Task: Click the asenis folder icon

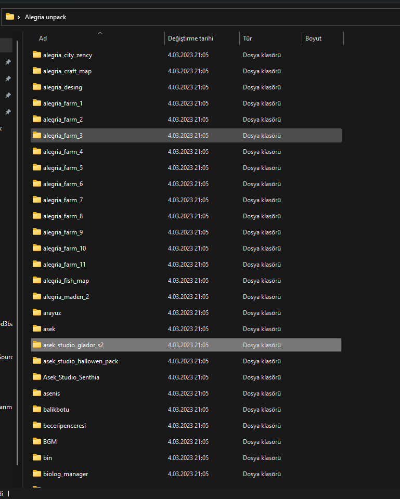Action: pyautogui.click(x=37, y=393)
